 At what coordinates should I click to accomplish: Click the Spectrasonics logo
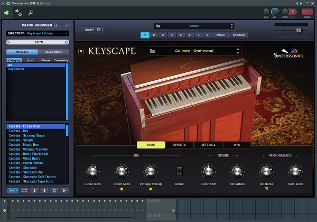point(288,52)
